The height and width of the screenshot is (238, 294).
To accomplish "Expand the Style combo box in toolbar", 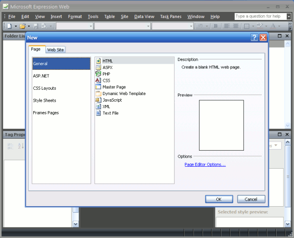I will click(x=91, y=26).
